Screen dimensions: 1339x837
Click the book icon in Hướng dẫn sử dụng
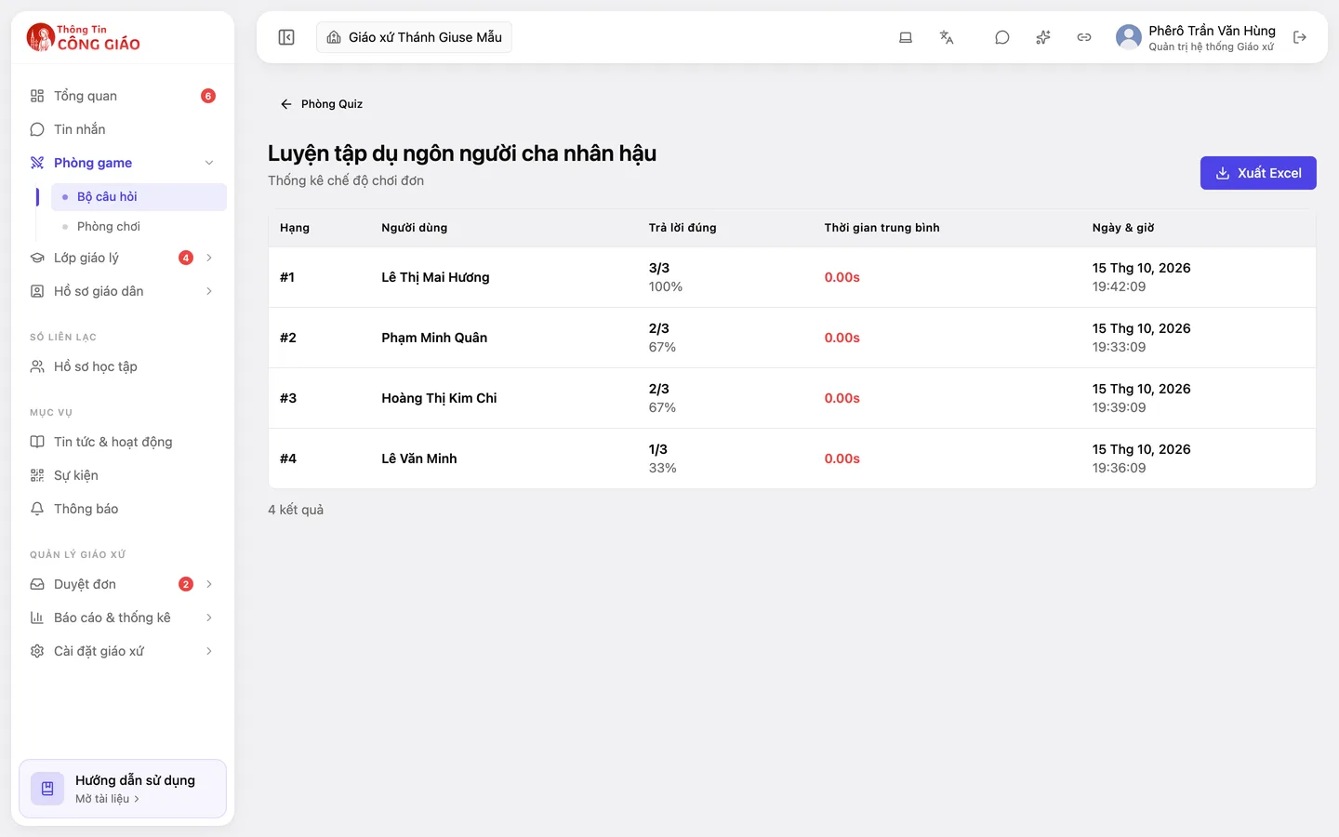[x=47, y=789]
